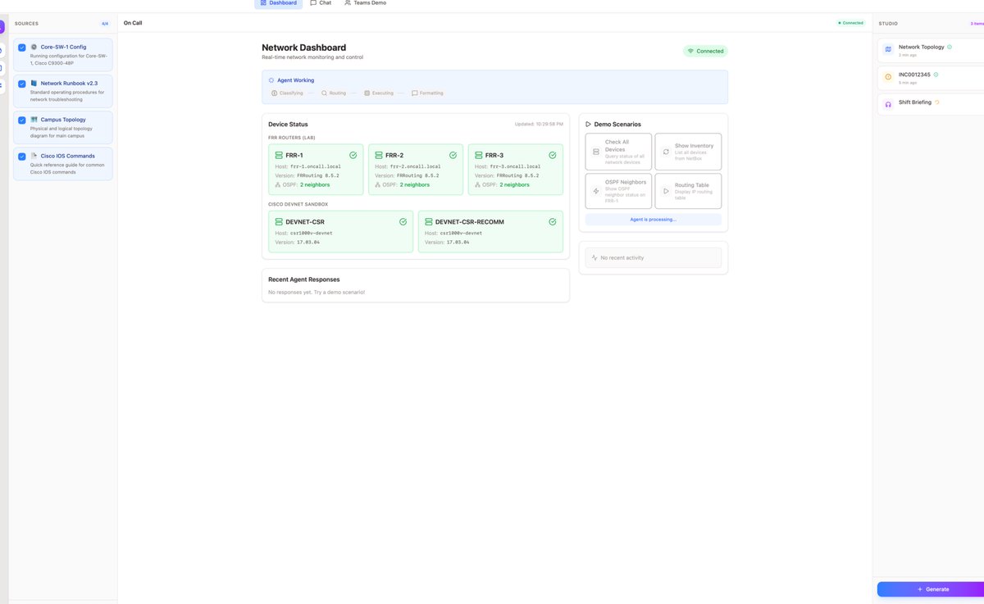This screenshot has height=604, width=984.
Task: Click the Network Topology completed-status icon
Action: [x=950, y=47]
